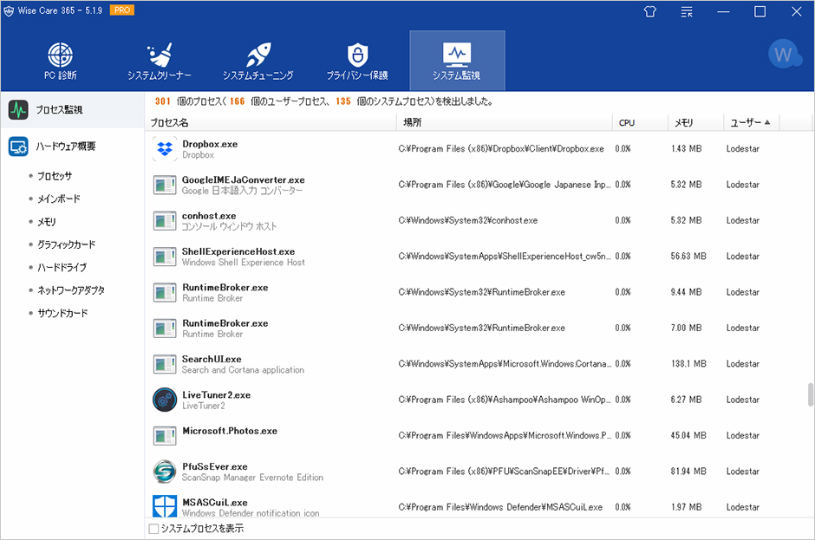
Task: Click the LiveTuner2.exe icon
Action: pos(165,400)
